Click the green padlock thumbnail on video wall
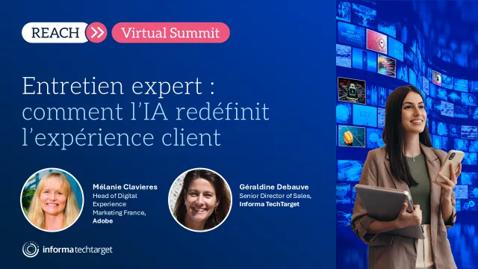This screenshot has height=269, width=478. (x=352, y=90)
